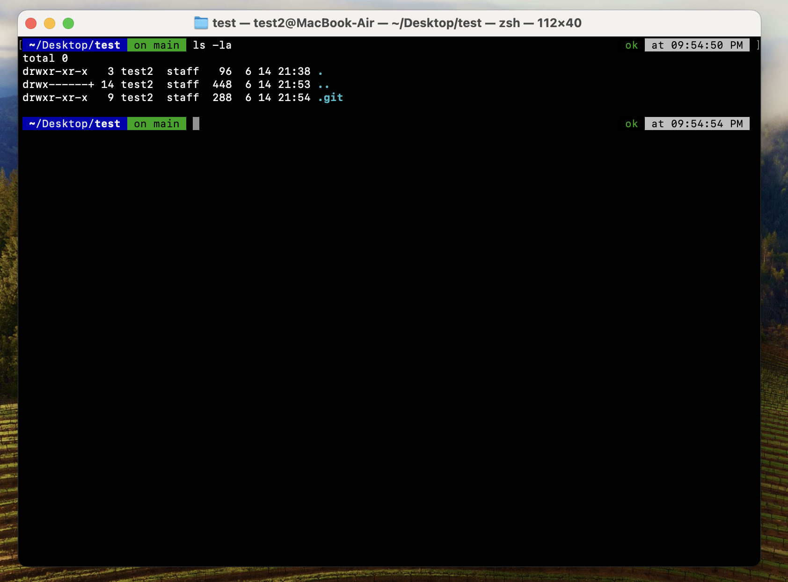Click the 'ok' status beside 09:54:50 PM
This screenshot has height=582, width=788.
pyautogui.click(x=632, y=45)
